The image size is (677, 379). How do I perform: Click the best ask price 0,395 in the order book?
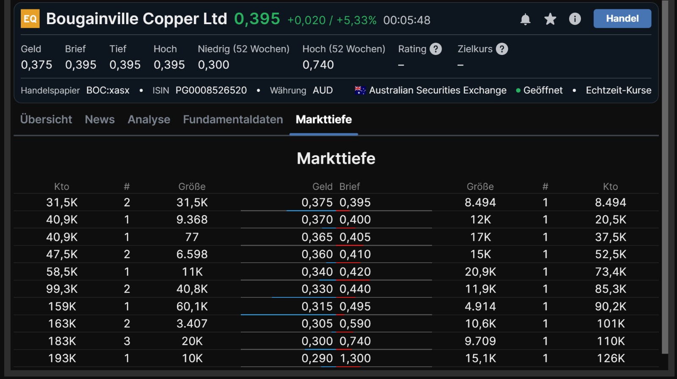[355, 203]
